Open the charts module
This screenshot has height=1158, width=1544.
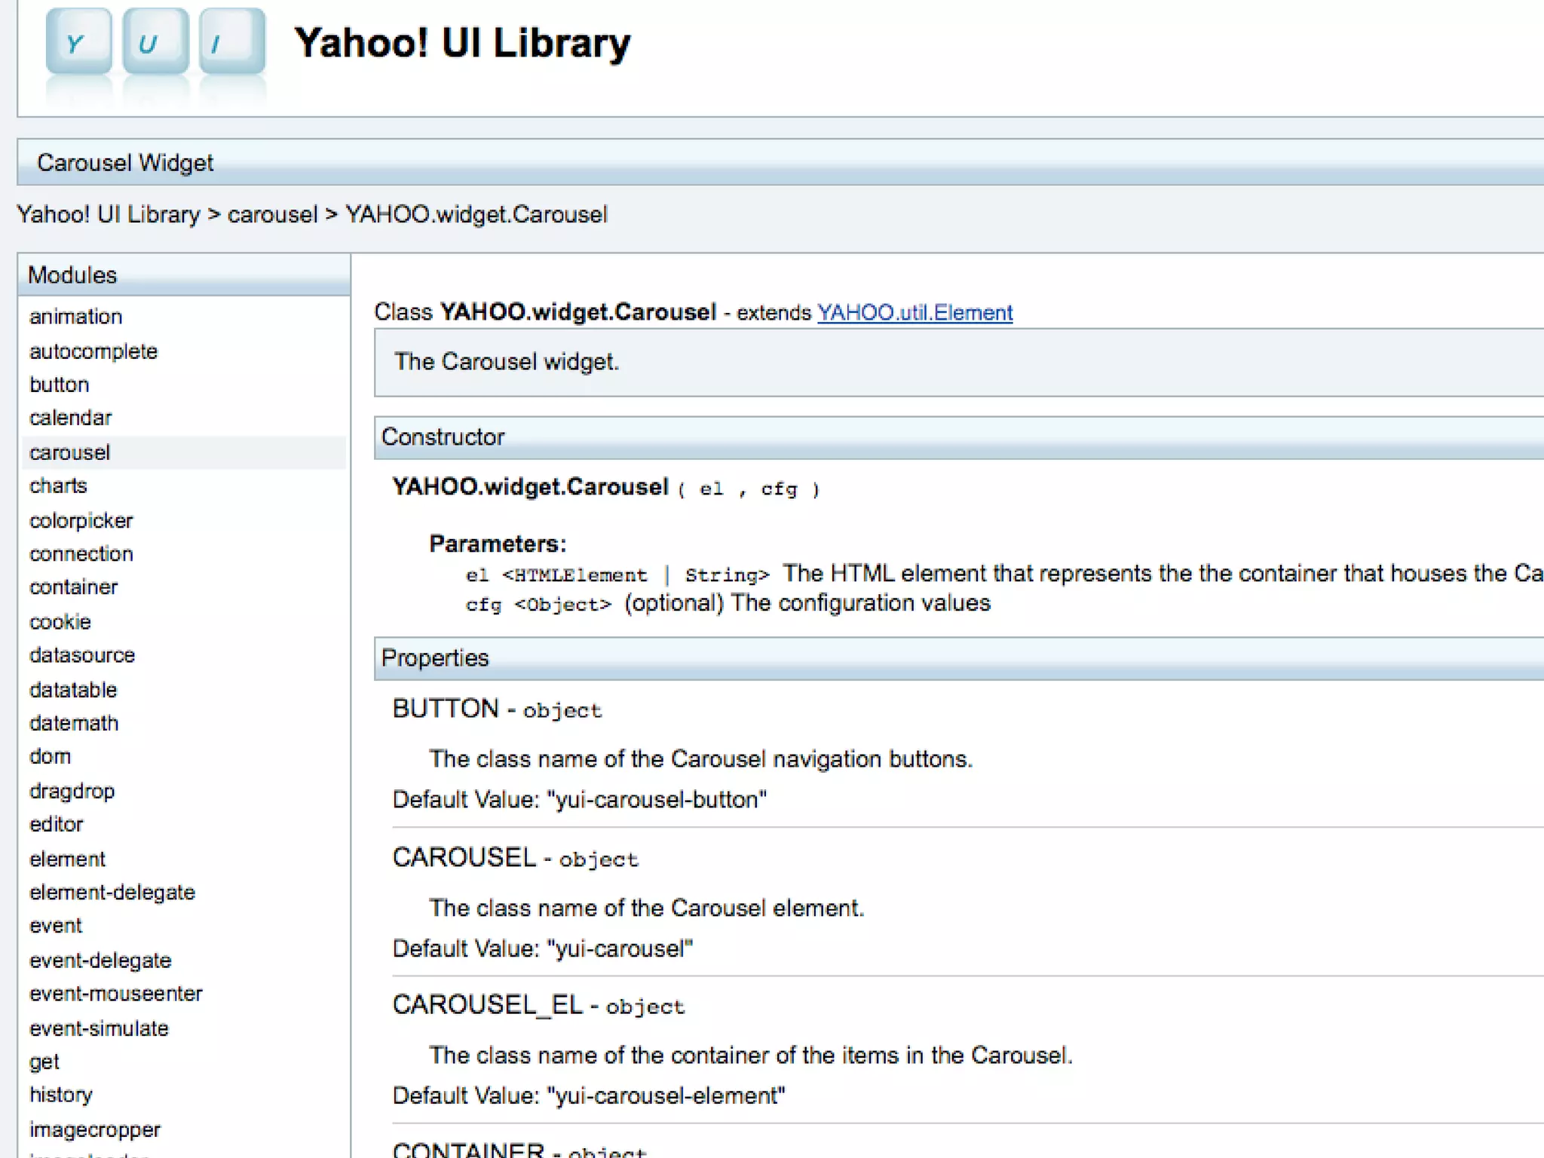58,486
